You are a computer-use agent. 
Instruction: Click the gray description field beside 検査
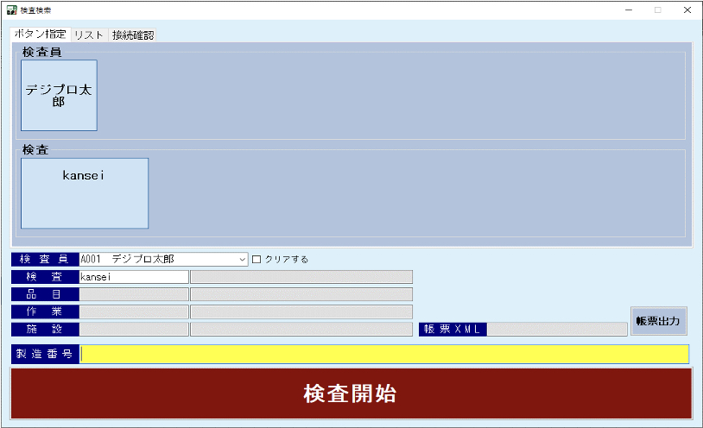click(301, 277)
